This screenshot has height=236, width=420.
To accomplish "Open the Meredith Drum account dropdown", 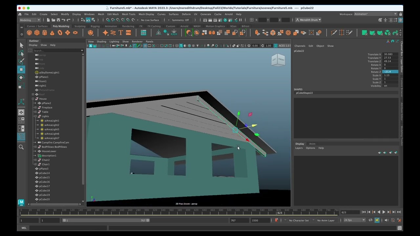I will click(x=308, y=20).
